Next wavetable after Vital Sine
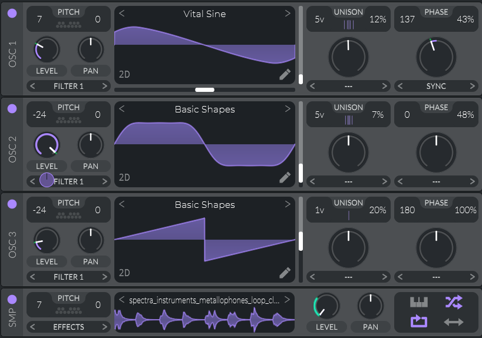 click(x=288, y=13)
